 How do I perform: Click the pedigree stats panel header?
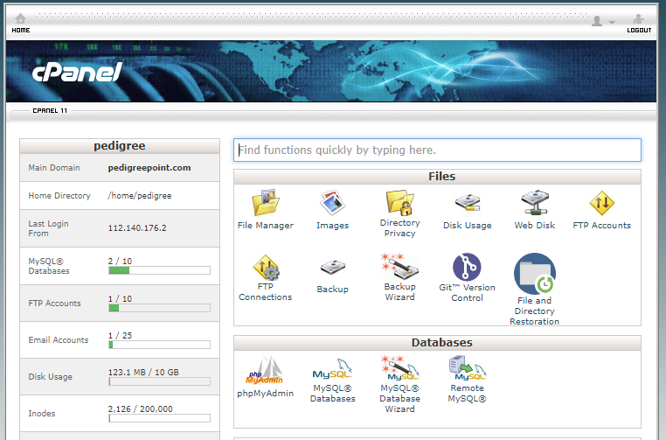120,146
